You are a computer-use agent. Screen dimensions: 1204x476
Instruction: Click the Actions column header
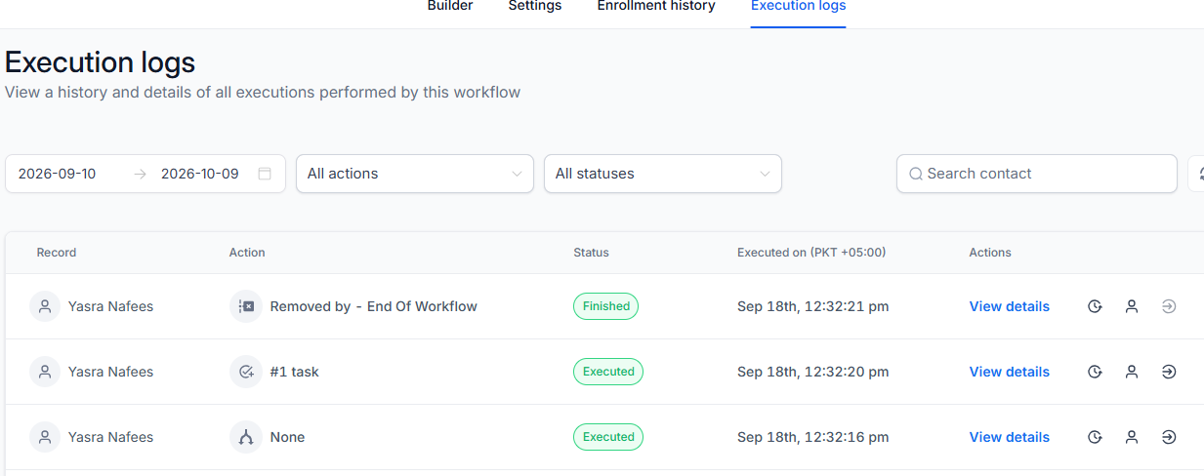click(990, 253)
